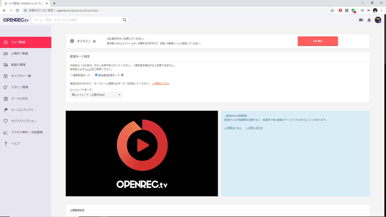Select スタッフ管理 in sidebar
386x217 pixels.
25,87
